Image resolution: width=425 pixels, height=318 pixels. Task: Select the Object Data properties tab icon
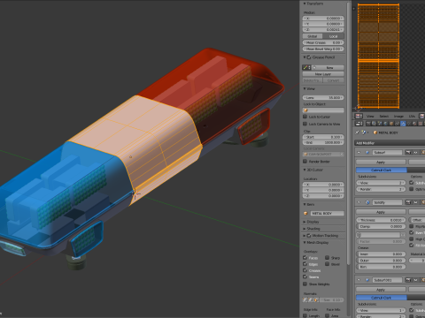(x=409, y=124)
